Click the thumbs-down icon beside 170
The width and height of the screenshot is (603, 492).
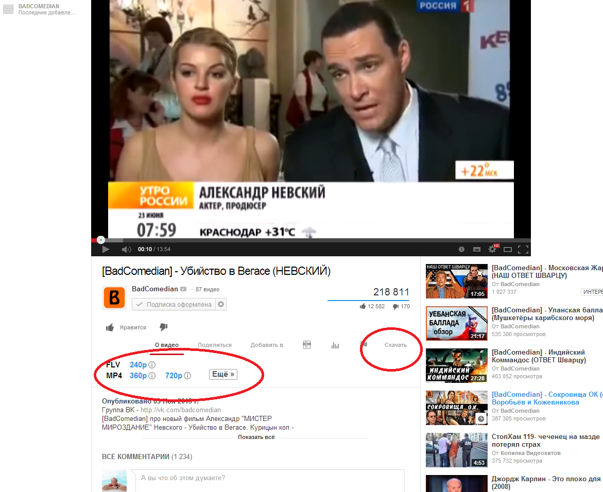[395, 306]
